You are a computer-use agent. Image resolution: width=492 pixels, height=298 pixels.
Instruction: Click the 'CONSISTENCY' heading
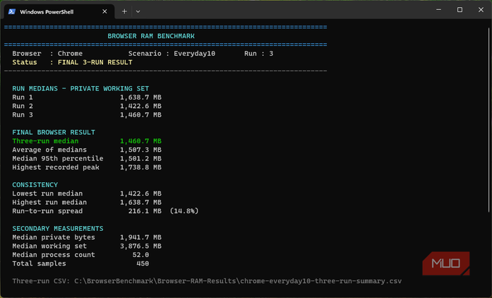coord(35,184)
